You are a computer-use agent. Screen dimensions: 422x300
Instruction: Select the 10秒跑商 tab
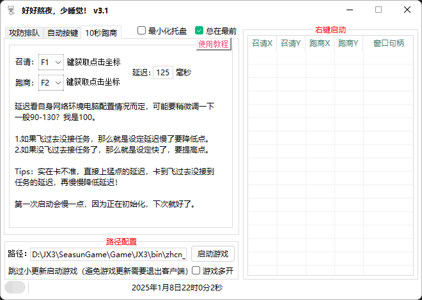(x=101, y=33)
